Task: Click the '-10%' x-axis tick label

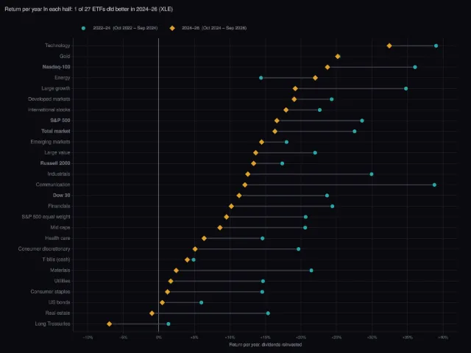Action: pos(88,338)
